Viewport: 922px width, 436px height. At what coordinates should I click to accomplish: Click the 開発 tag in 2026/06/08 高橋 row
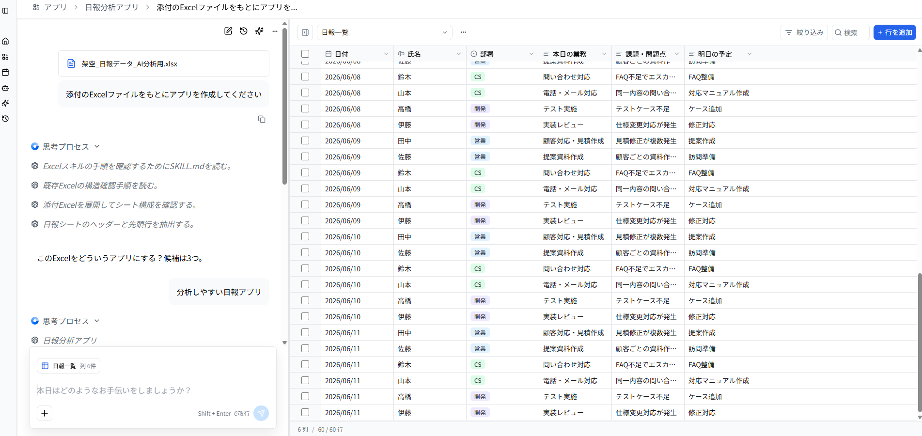click(x=480, y=109)
